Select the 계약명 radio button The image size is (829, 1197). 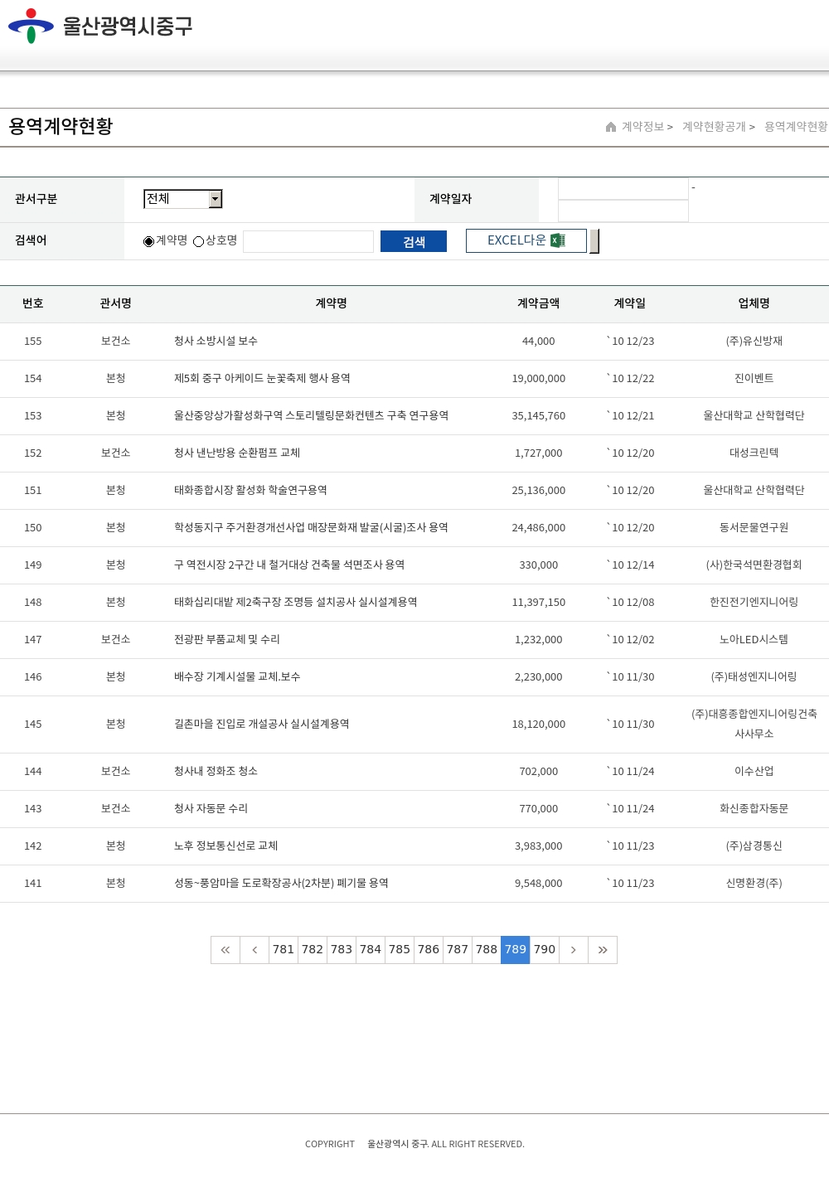click(148, 241)
